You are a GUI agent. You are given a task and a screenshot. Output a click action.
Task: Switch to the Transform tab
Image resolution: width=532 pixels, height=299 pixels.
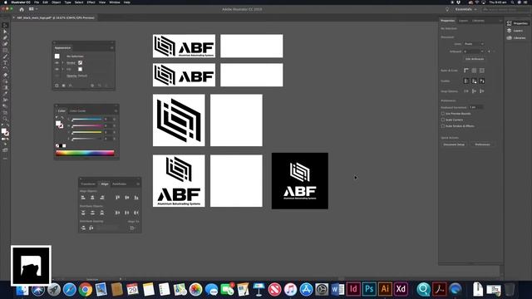coord(88,184)
